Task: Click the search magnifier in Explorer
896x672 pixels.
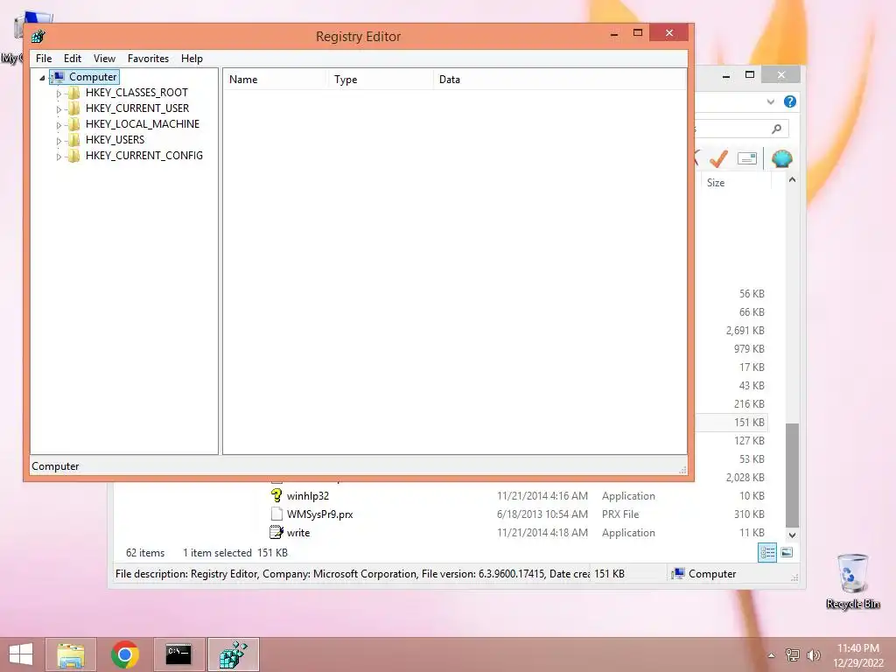Action: coord(776,129)
